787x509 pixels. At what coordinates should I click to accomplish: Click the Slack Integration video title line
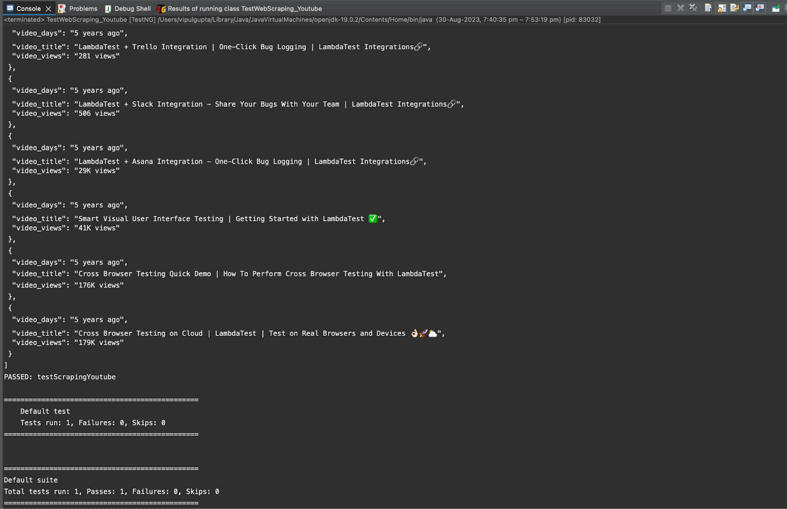238,104
